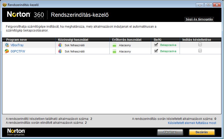Click community usage icon for VBoxTray
This screenshot has width=224, height=139.
pyautogui.click(x=60, y=45)
